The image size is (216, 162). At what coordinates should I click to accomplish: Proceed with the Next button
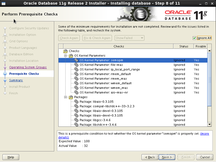coord(167,157)
